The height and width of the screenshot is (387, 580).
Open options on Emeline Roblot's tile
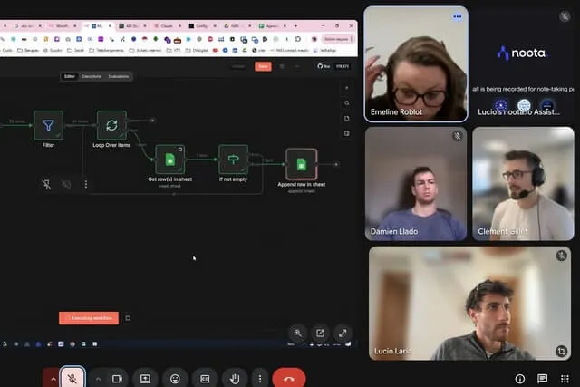coord(457,16)
